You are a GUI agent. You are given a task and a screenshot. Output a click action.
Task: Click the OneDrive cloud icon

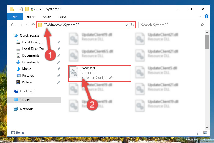(16, 91)
